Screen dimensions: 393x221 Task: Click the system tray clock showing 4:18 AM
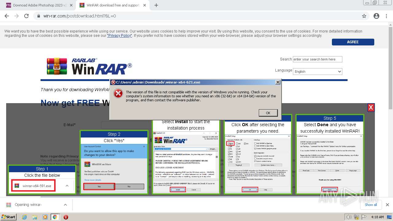377,217
